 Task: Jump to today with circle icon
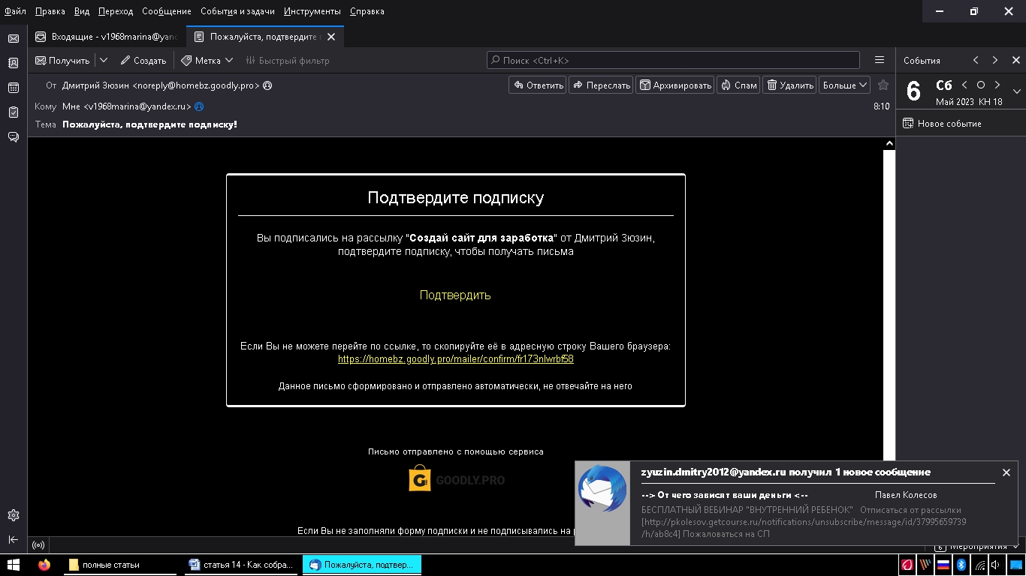980,85
